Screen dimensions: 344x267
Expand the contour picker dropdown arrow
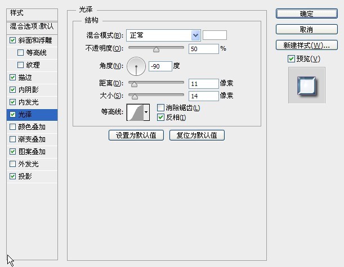pyautogui.click(x=147, y=112)
